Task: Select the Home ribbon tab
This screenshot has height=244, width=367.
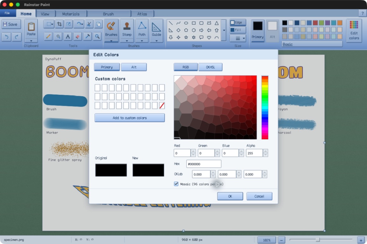Action: [x=26, y=14]
